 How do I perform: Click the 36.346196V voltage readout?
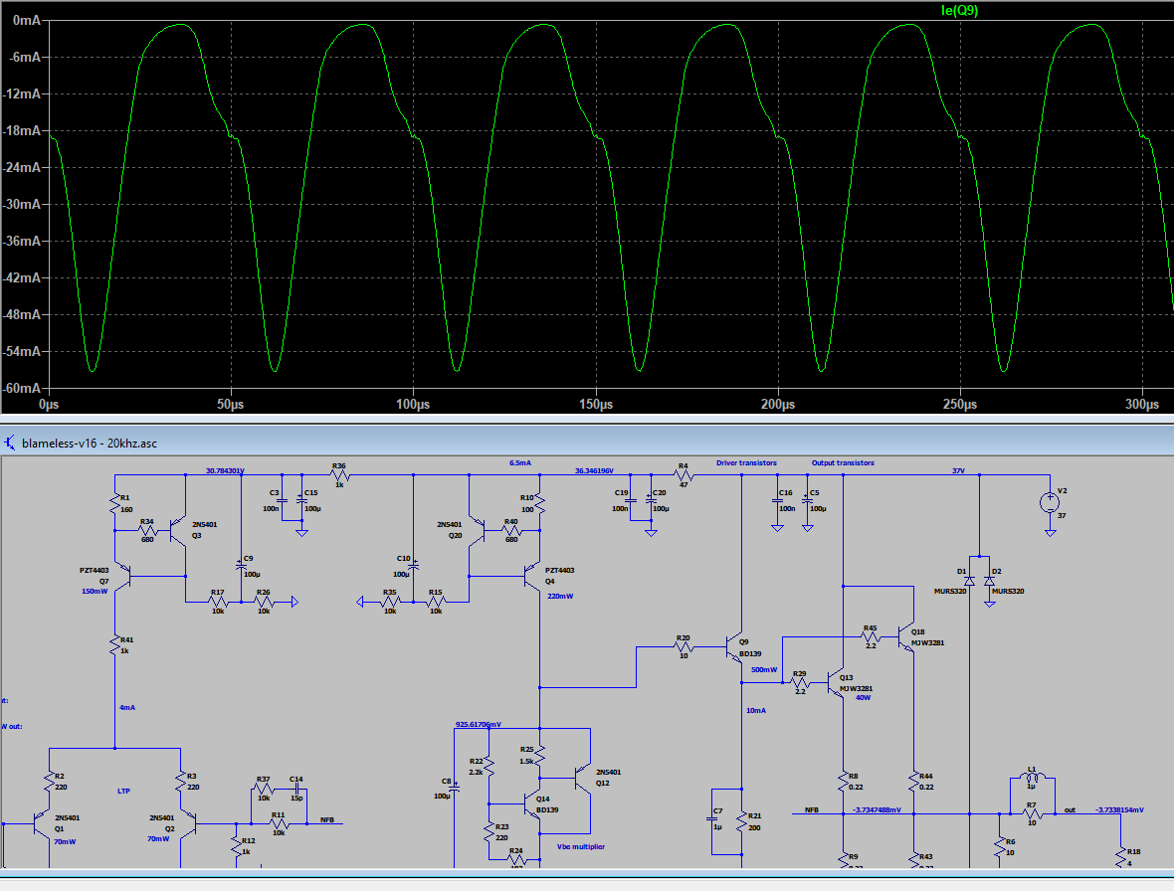595,471
